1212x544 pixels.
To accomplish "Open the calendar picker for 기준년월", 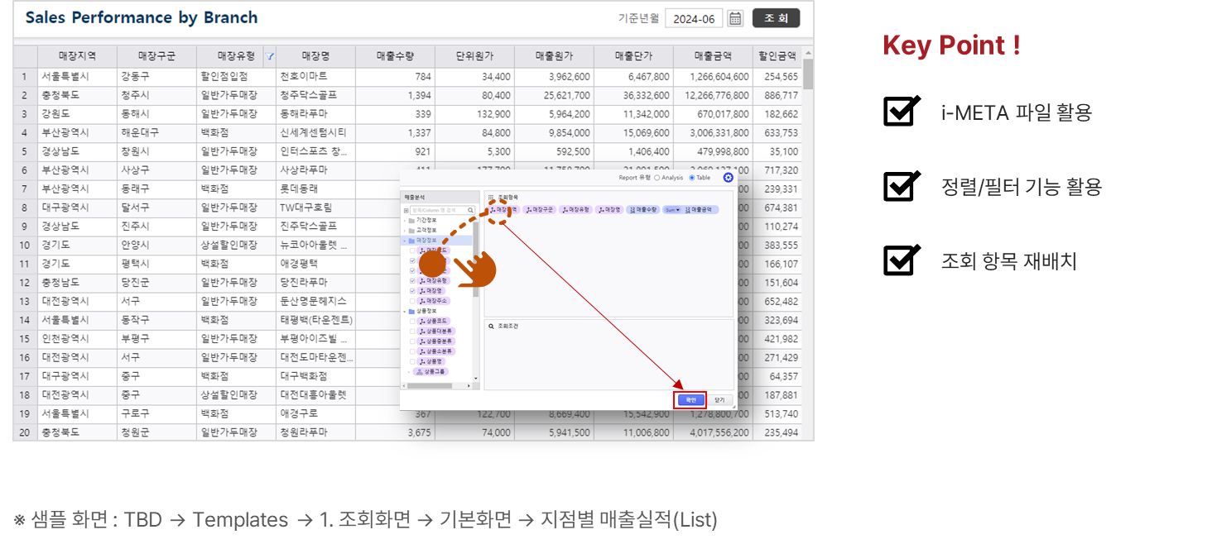I will coord(735,18).
